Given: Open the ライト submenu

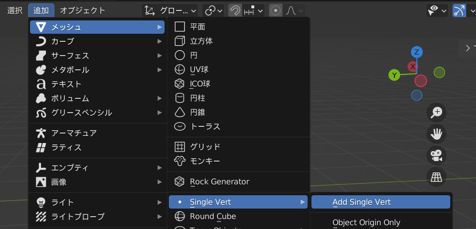Looking at the screenshot, I should point(97,202).
